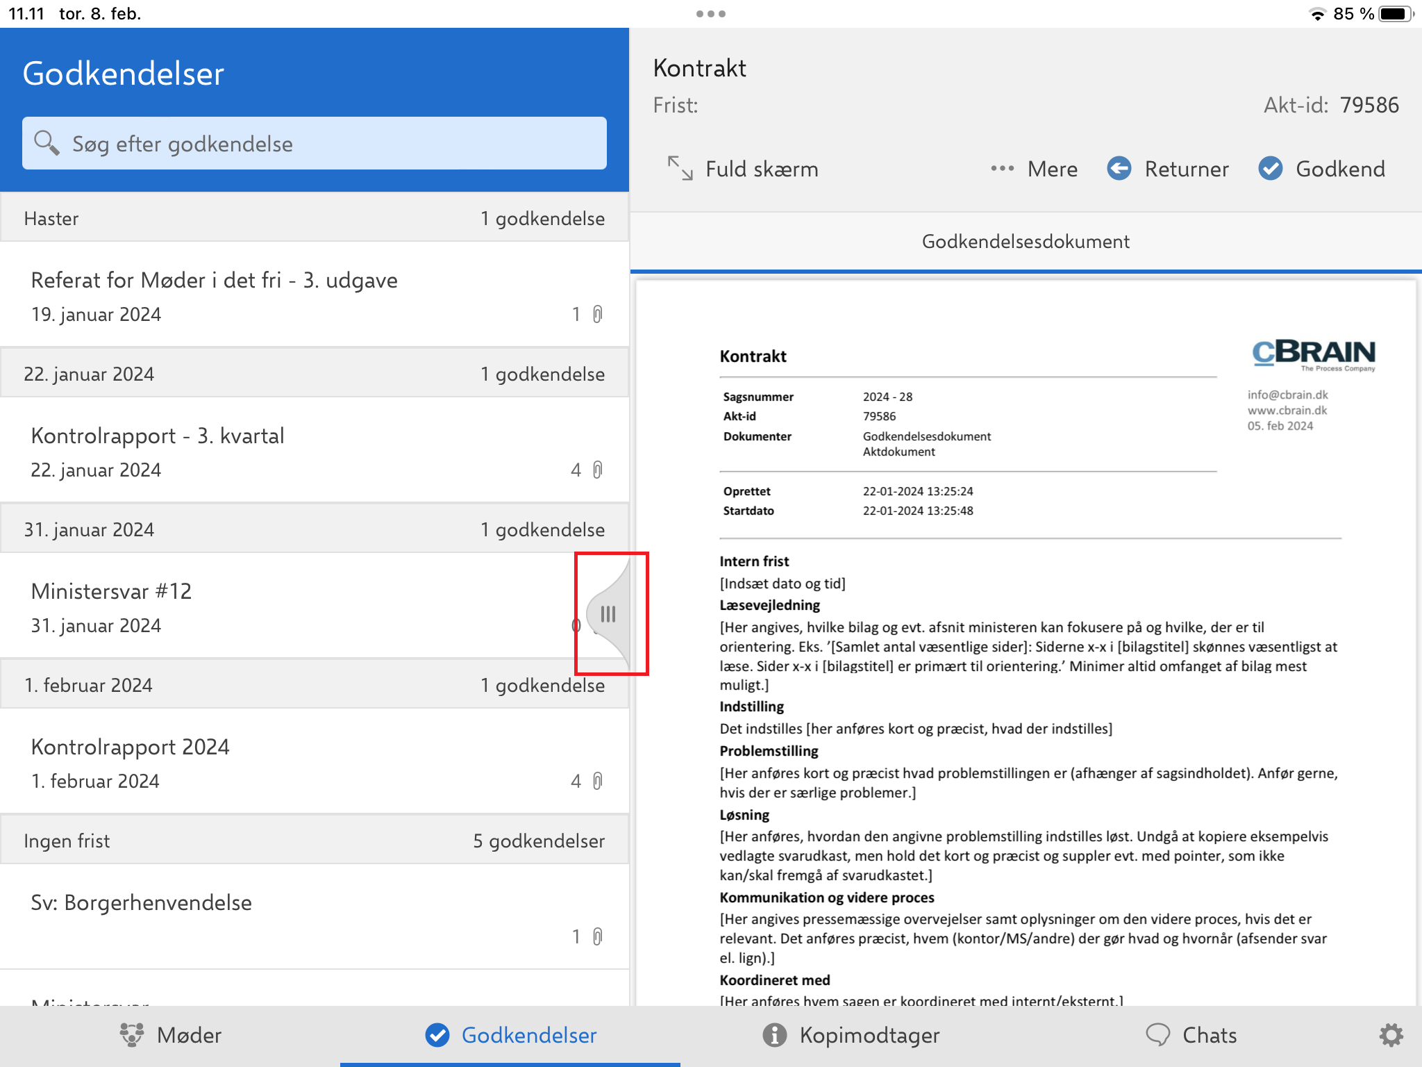This screenshot has height=1067, width=1422.
Task: Click the Akt-id value 79586 in header
Action: point(1369,105)
